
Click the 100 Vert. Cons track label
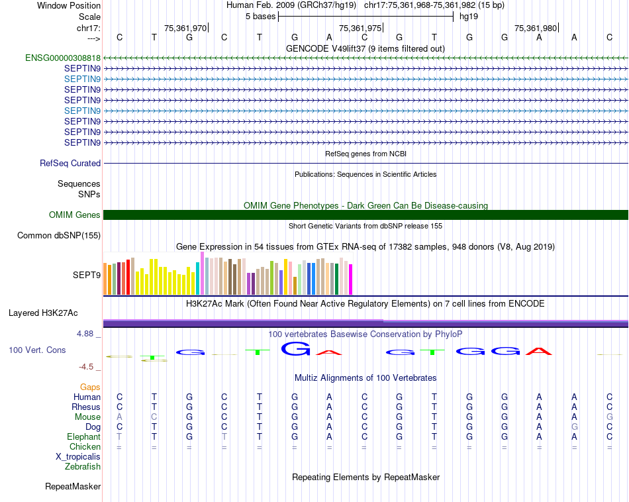pyautogui.click(x=37, y=350)
